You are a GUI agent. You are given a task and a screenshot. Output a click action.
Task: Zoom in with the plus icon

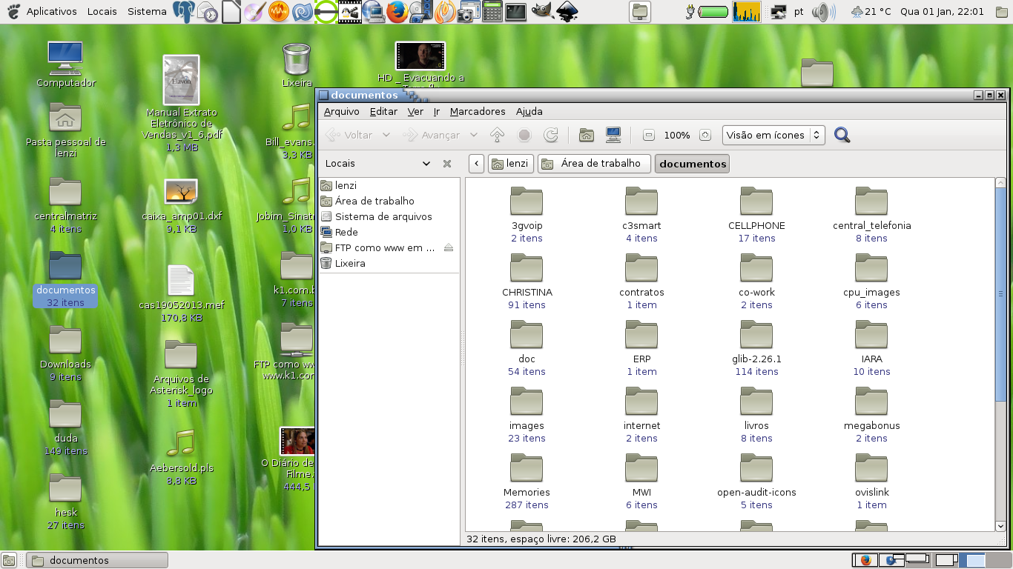(x=705, y=135)
